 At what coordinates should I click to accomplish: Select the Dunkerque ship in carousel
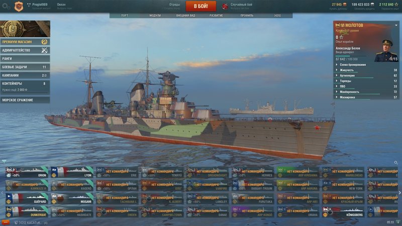tap(27, 212)
